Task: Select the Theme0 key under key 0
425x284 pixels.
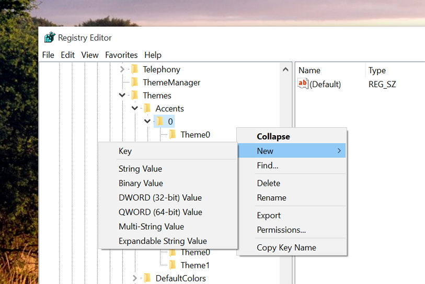Action: coord(196,135)
